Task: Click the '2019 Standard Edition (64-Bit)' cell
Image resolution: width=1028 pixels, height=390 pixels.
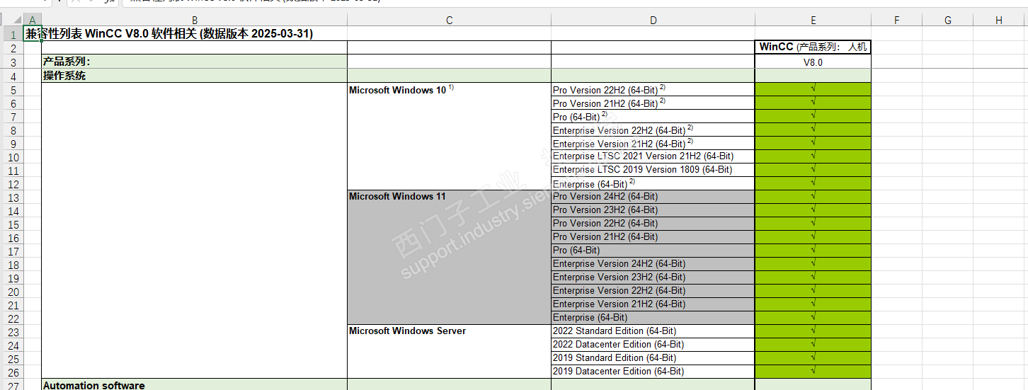Action: 653,358
